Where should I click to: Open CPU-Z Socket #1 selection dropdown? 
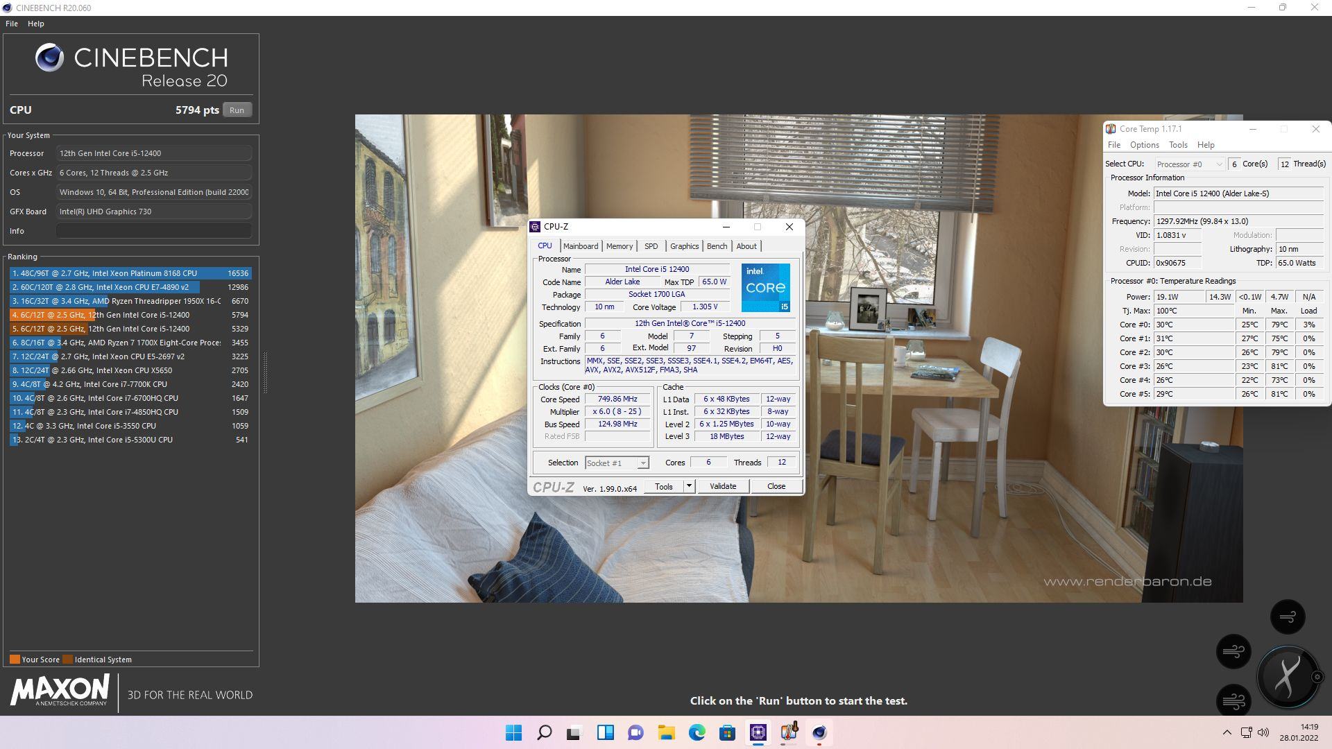coord(617,463)
